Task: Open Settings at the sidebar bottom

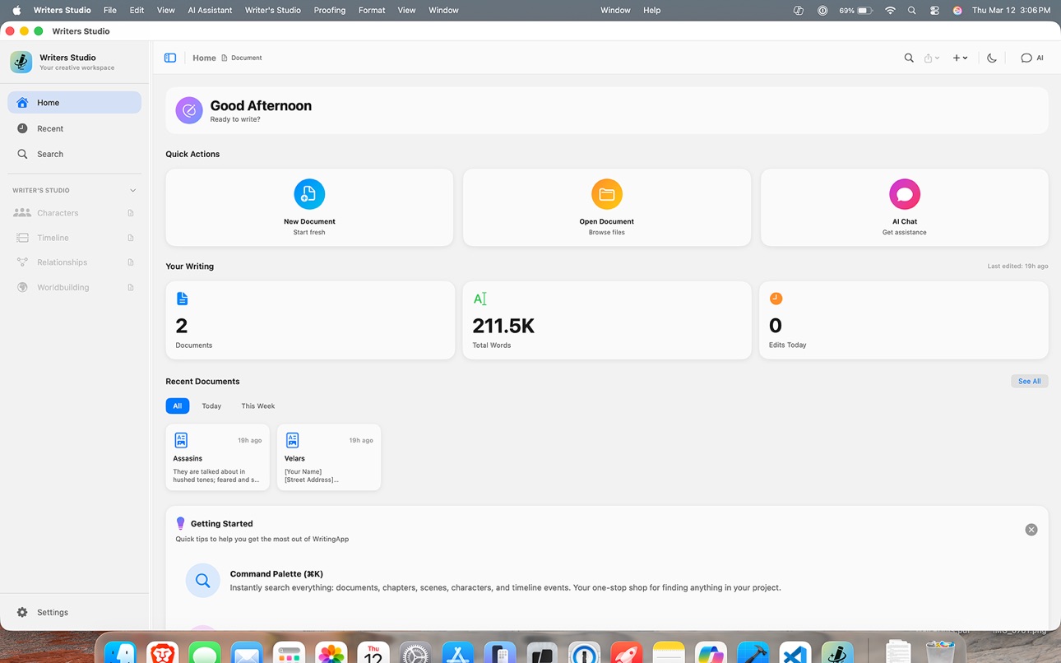Action: (75, 612)
